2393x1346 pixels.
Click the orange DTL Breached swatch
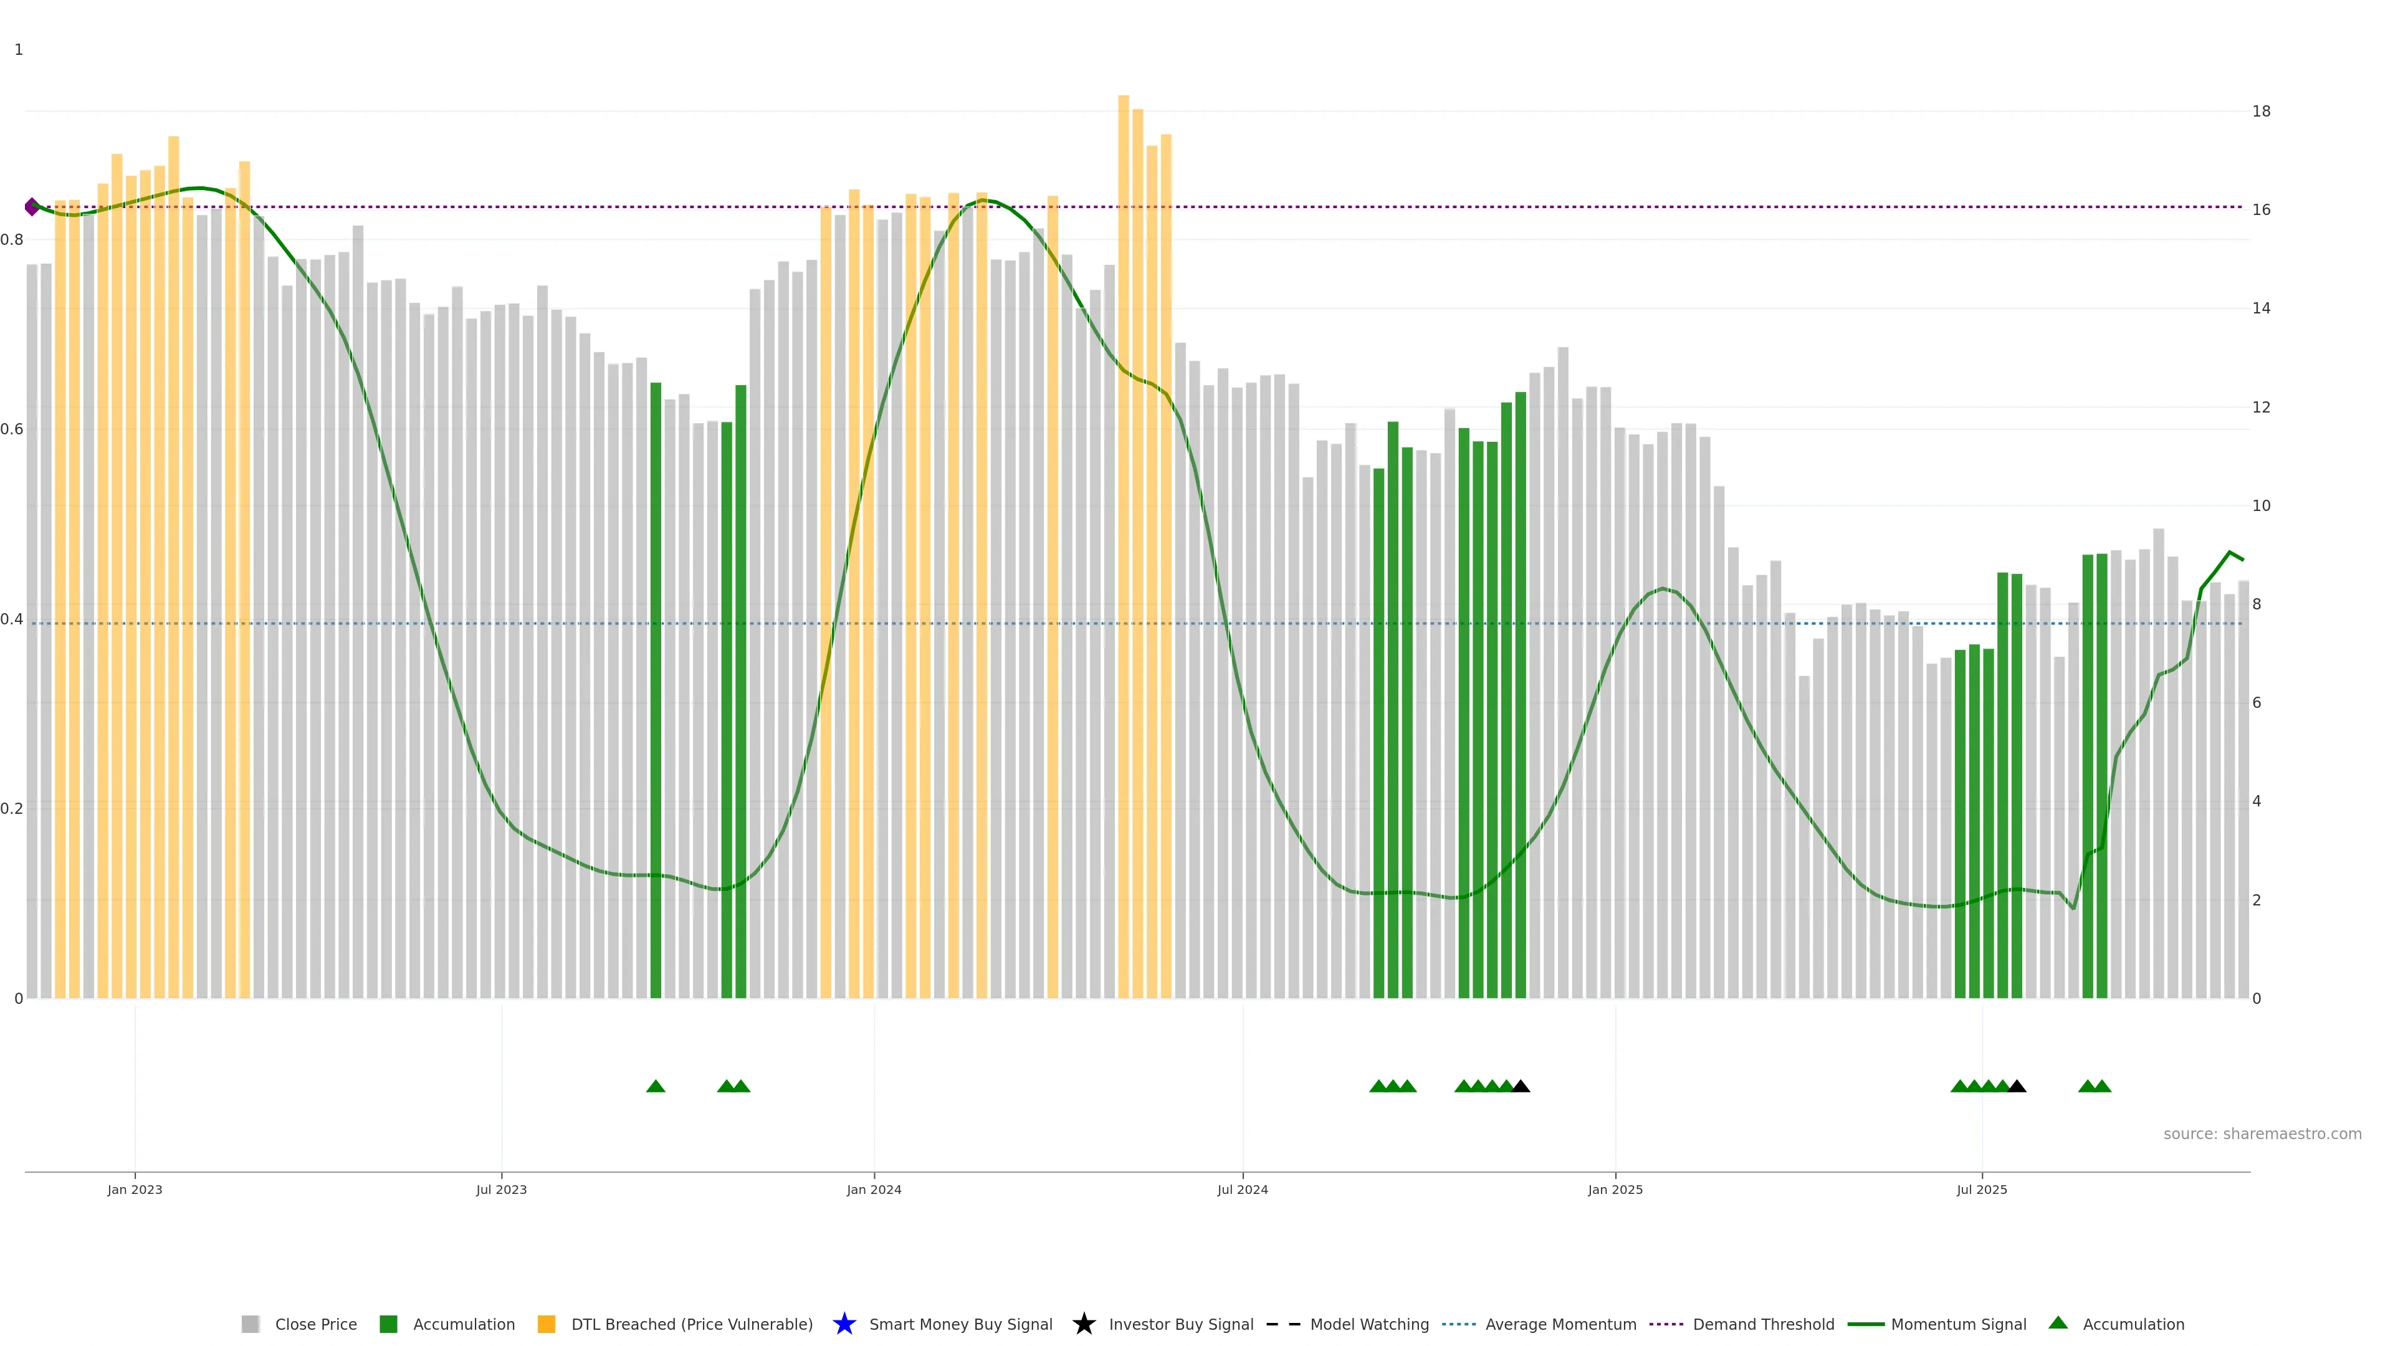point(547,1324)
